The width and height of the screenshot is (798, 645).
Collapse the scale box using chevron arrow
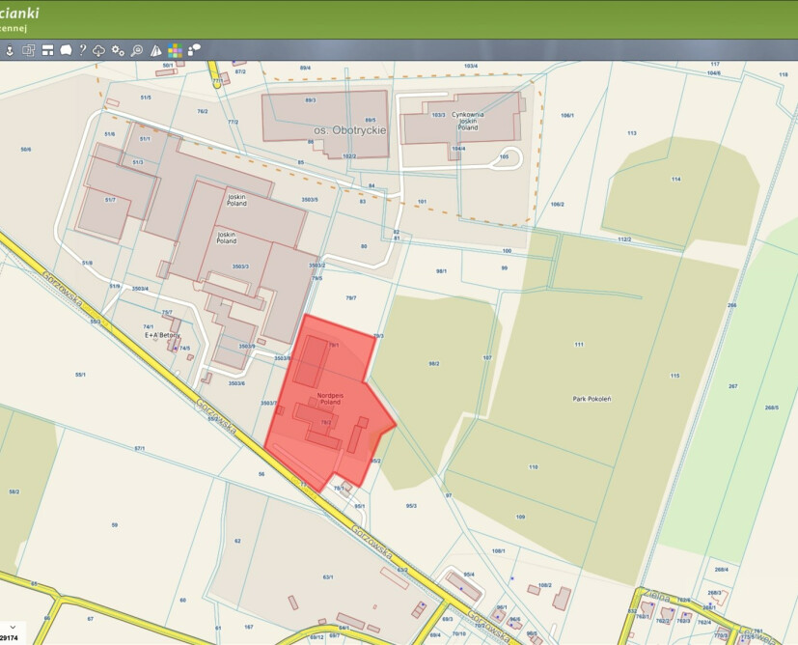(12, 627)
